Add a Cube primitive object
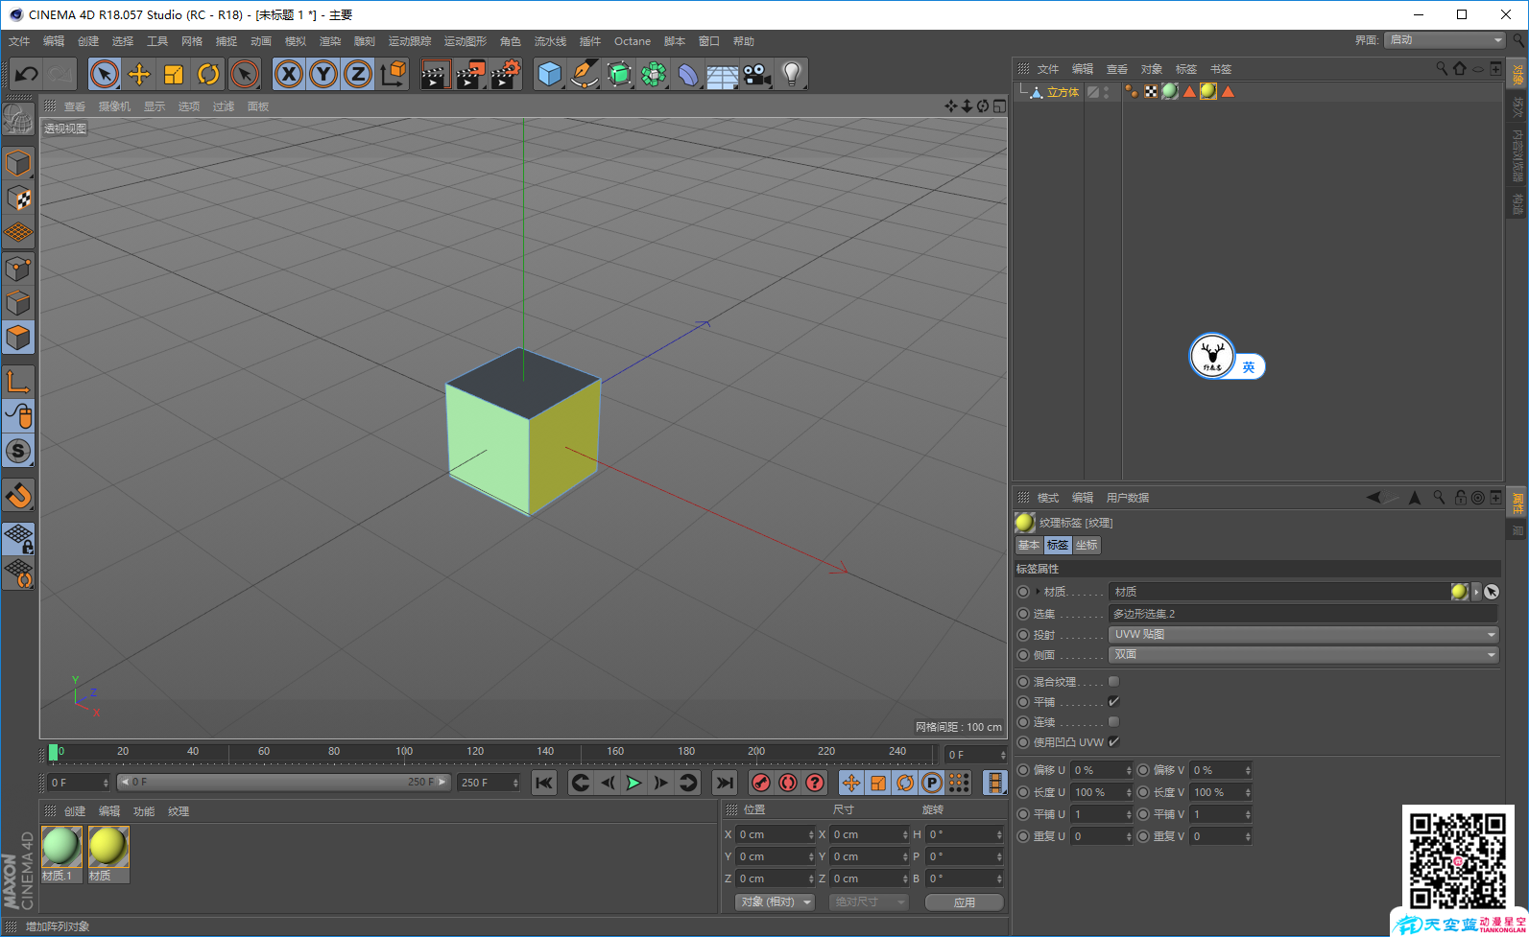This screenshot has width=1529, height=937. (550, 74)
